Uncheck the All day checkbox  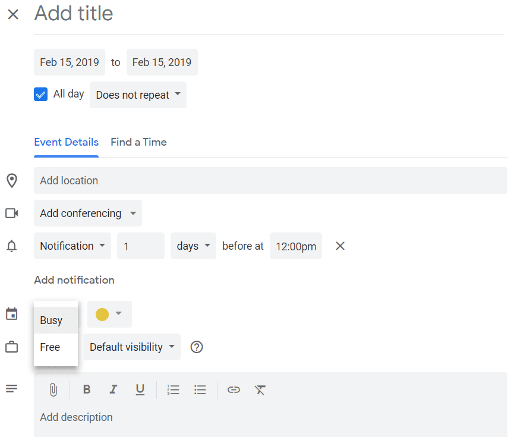click(40, 95)
